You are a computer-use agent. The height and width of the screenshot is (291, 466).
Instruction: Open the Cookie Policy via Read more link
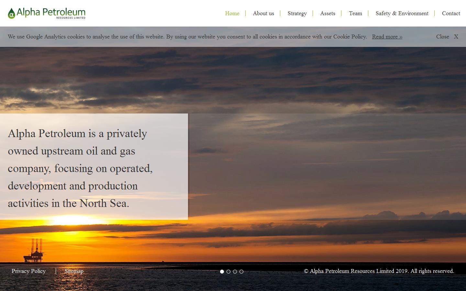point(387,37)
